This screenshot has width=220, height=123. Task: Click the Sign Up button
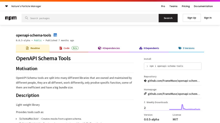tap(192, 18)
